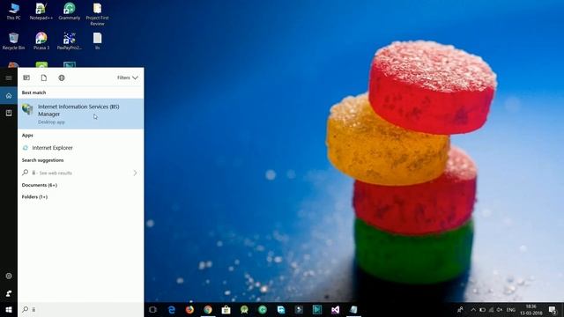Open Internet Explorer from Apps results

pyautogui.click(x=80, y=148)
